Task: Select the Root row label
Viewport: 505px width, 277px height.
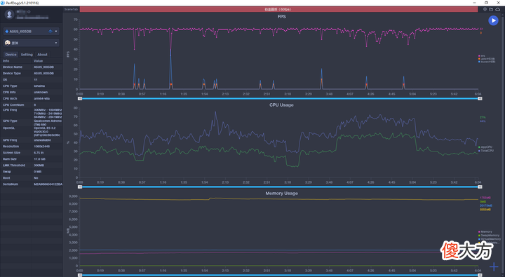Action: pyautogui.click(x=6, y=178)
